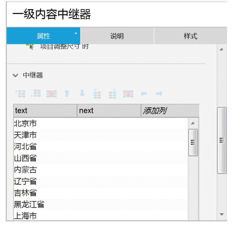
Task: Select the text column header
Action: tap(45, 111)
